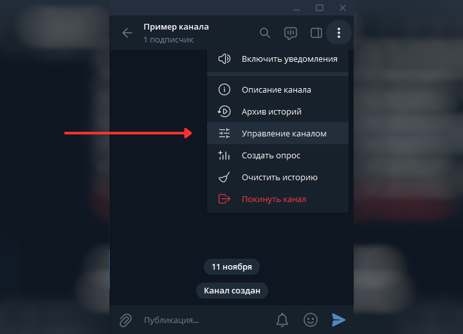
Task: Click the '11 ноября' date badge
Action: 232,267
